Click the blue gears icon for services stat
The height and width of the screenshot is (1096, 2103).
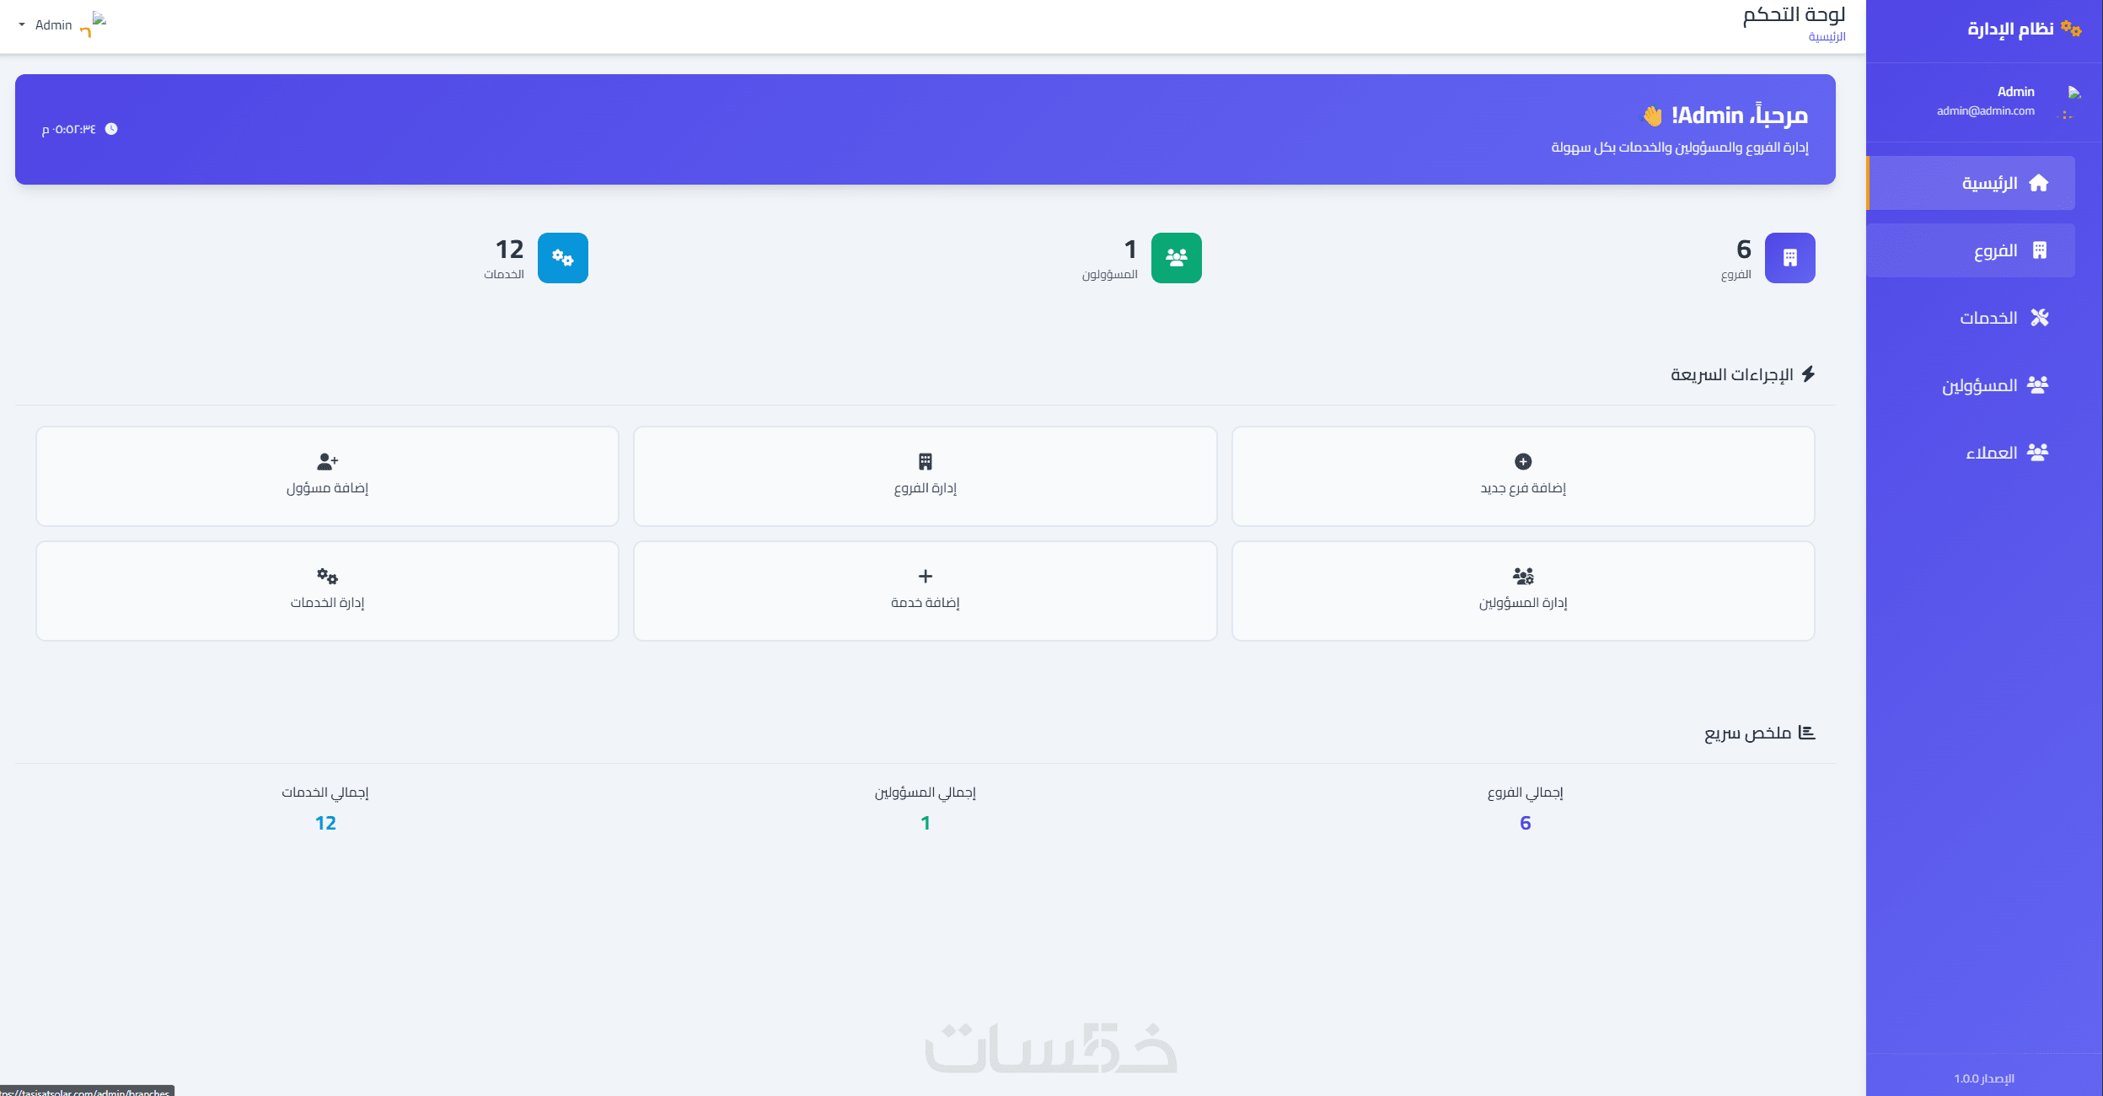(562, 258)
